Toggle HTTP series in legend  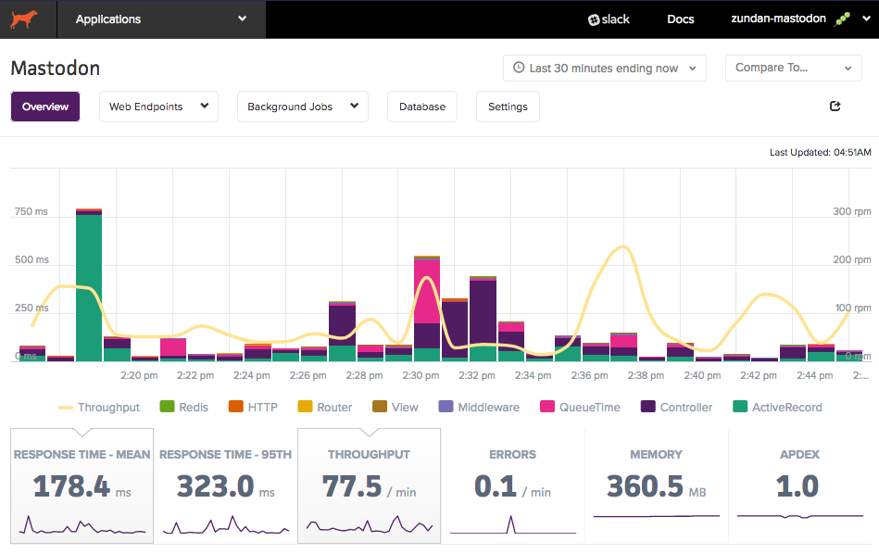point(253,407)
